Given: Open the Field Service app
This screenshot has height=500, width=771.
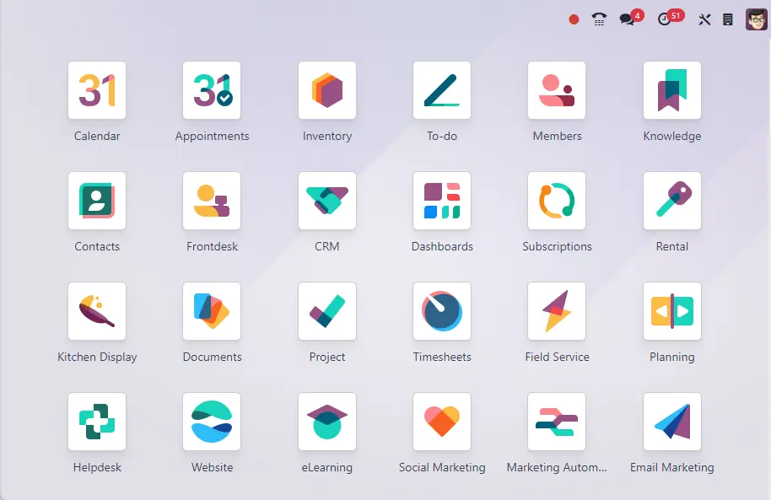Looking at the screenshot, I should 557,311.
